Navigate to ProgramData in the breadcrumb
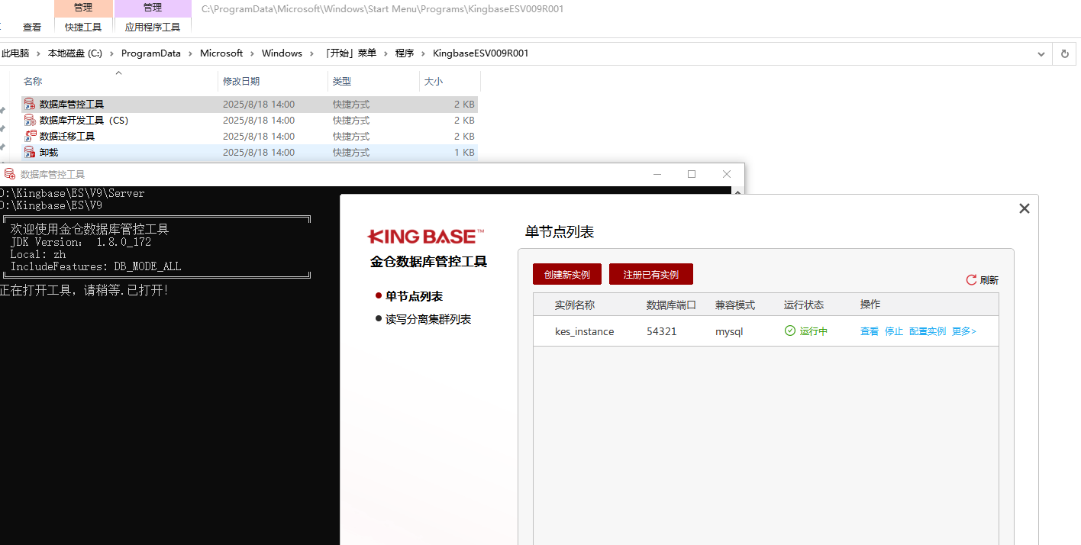This screenshot has width=1081, height=545. point(151,53)
